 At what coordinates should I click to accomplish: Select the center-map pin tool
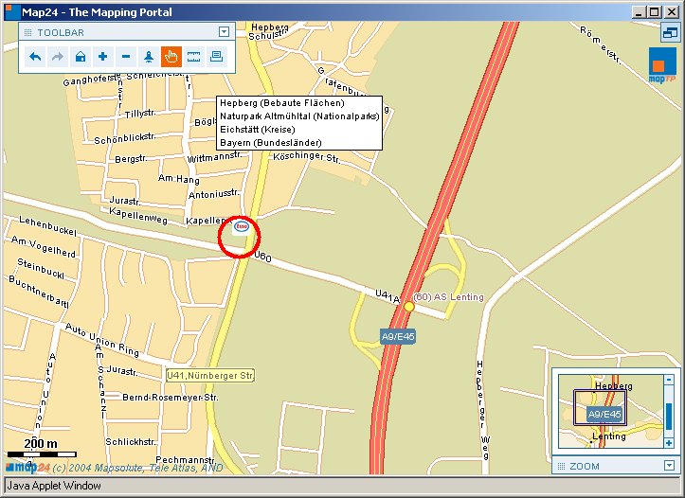point(149,57)
